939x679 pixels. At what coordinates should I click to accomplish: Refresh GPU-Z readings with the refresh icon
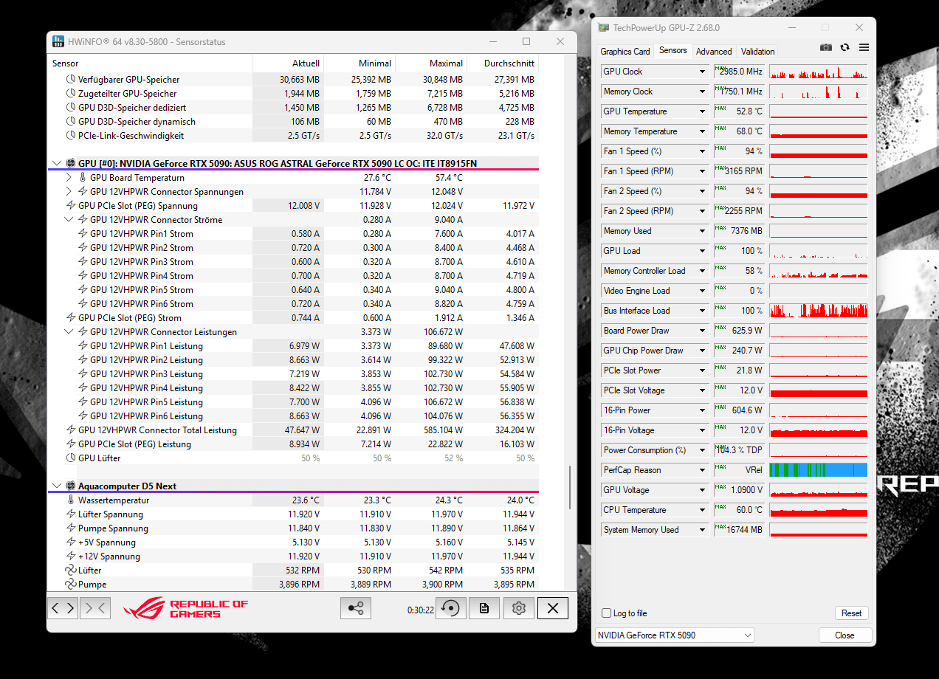pos(844,46)
